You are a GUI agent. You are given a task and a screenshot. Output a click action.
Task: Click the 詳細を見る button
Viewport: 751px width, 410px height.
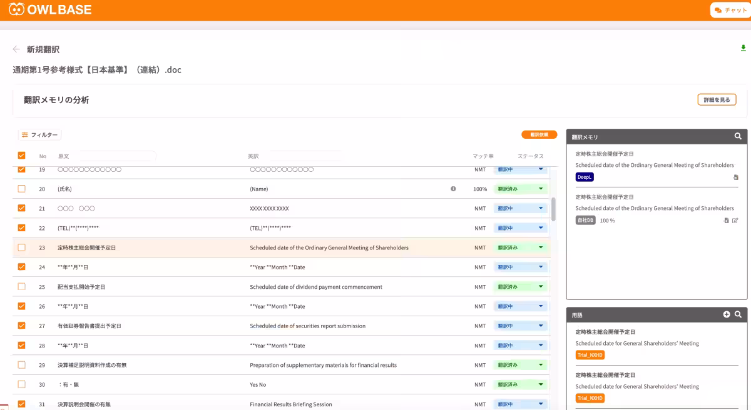(717, 100)
